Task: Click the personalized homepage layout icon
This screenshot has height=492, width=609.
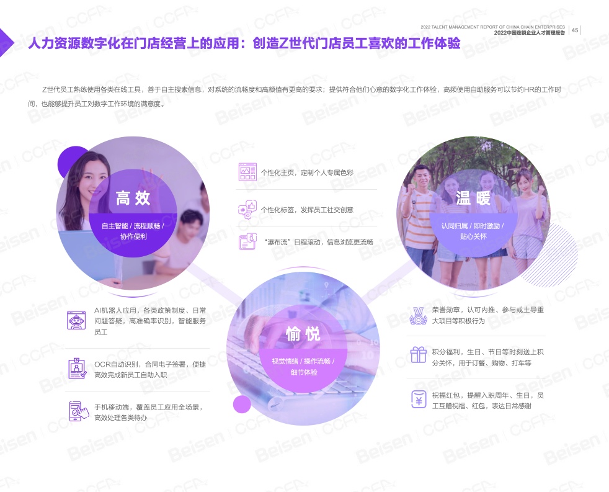Action: [247, 172]
